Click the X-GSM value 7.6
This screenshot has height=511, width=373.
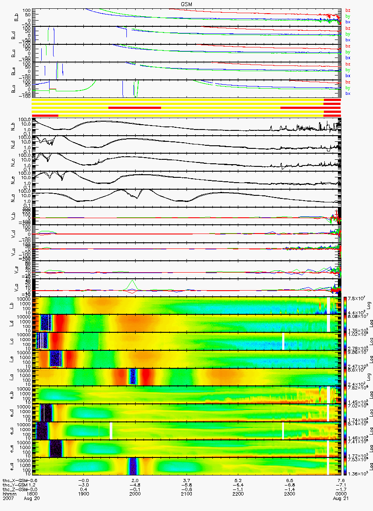click(x=341, y=480)
